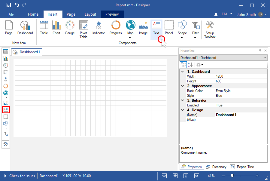Add a Gauge component from the ribbon

(x=70, y=28)
